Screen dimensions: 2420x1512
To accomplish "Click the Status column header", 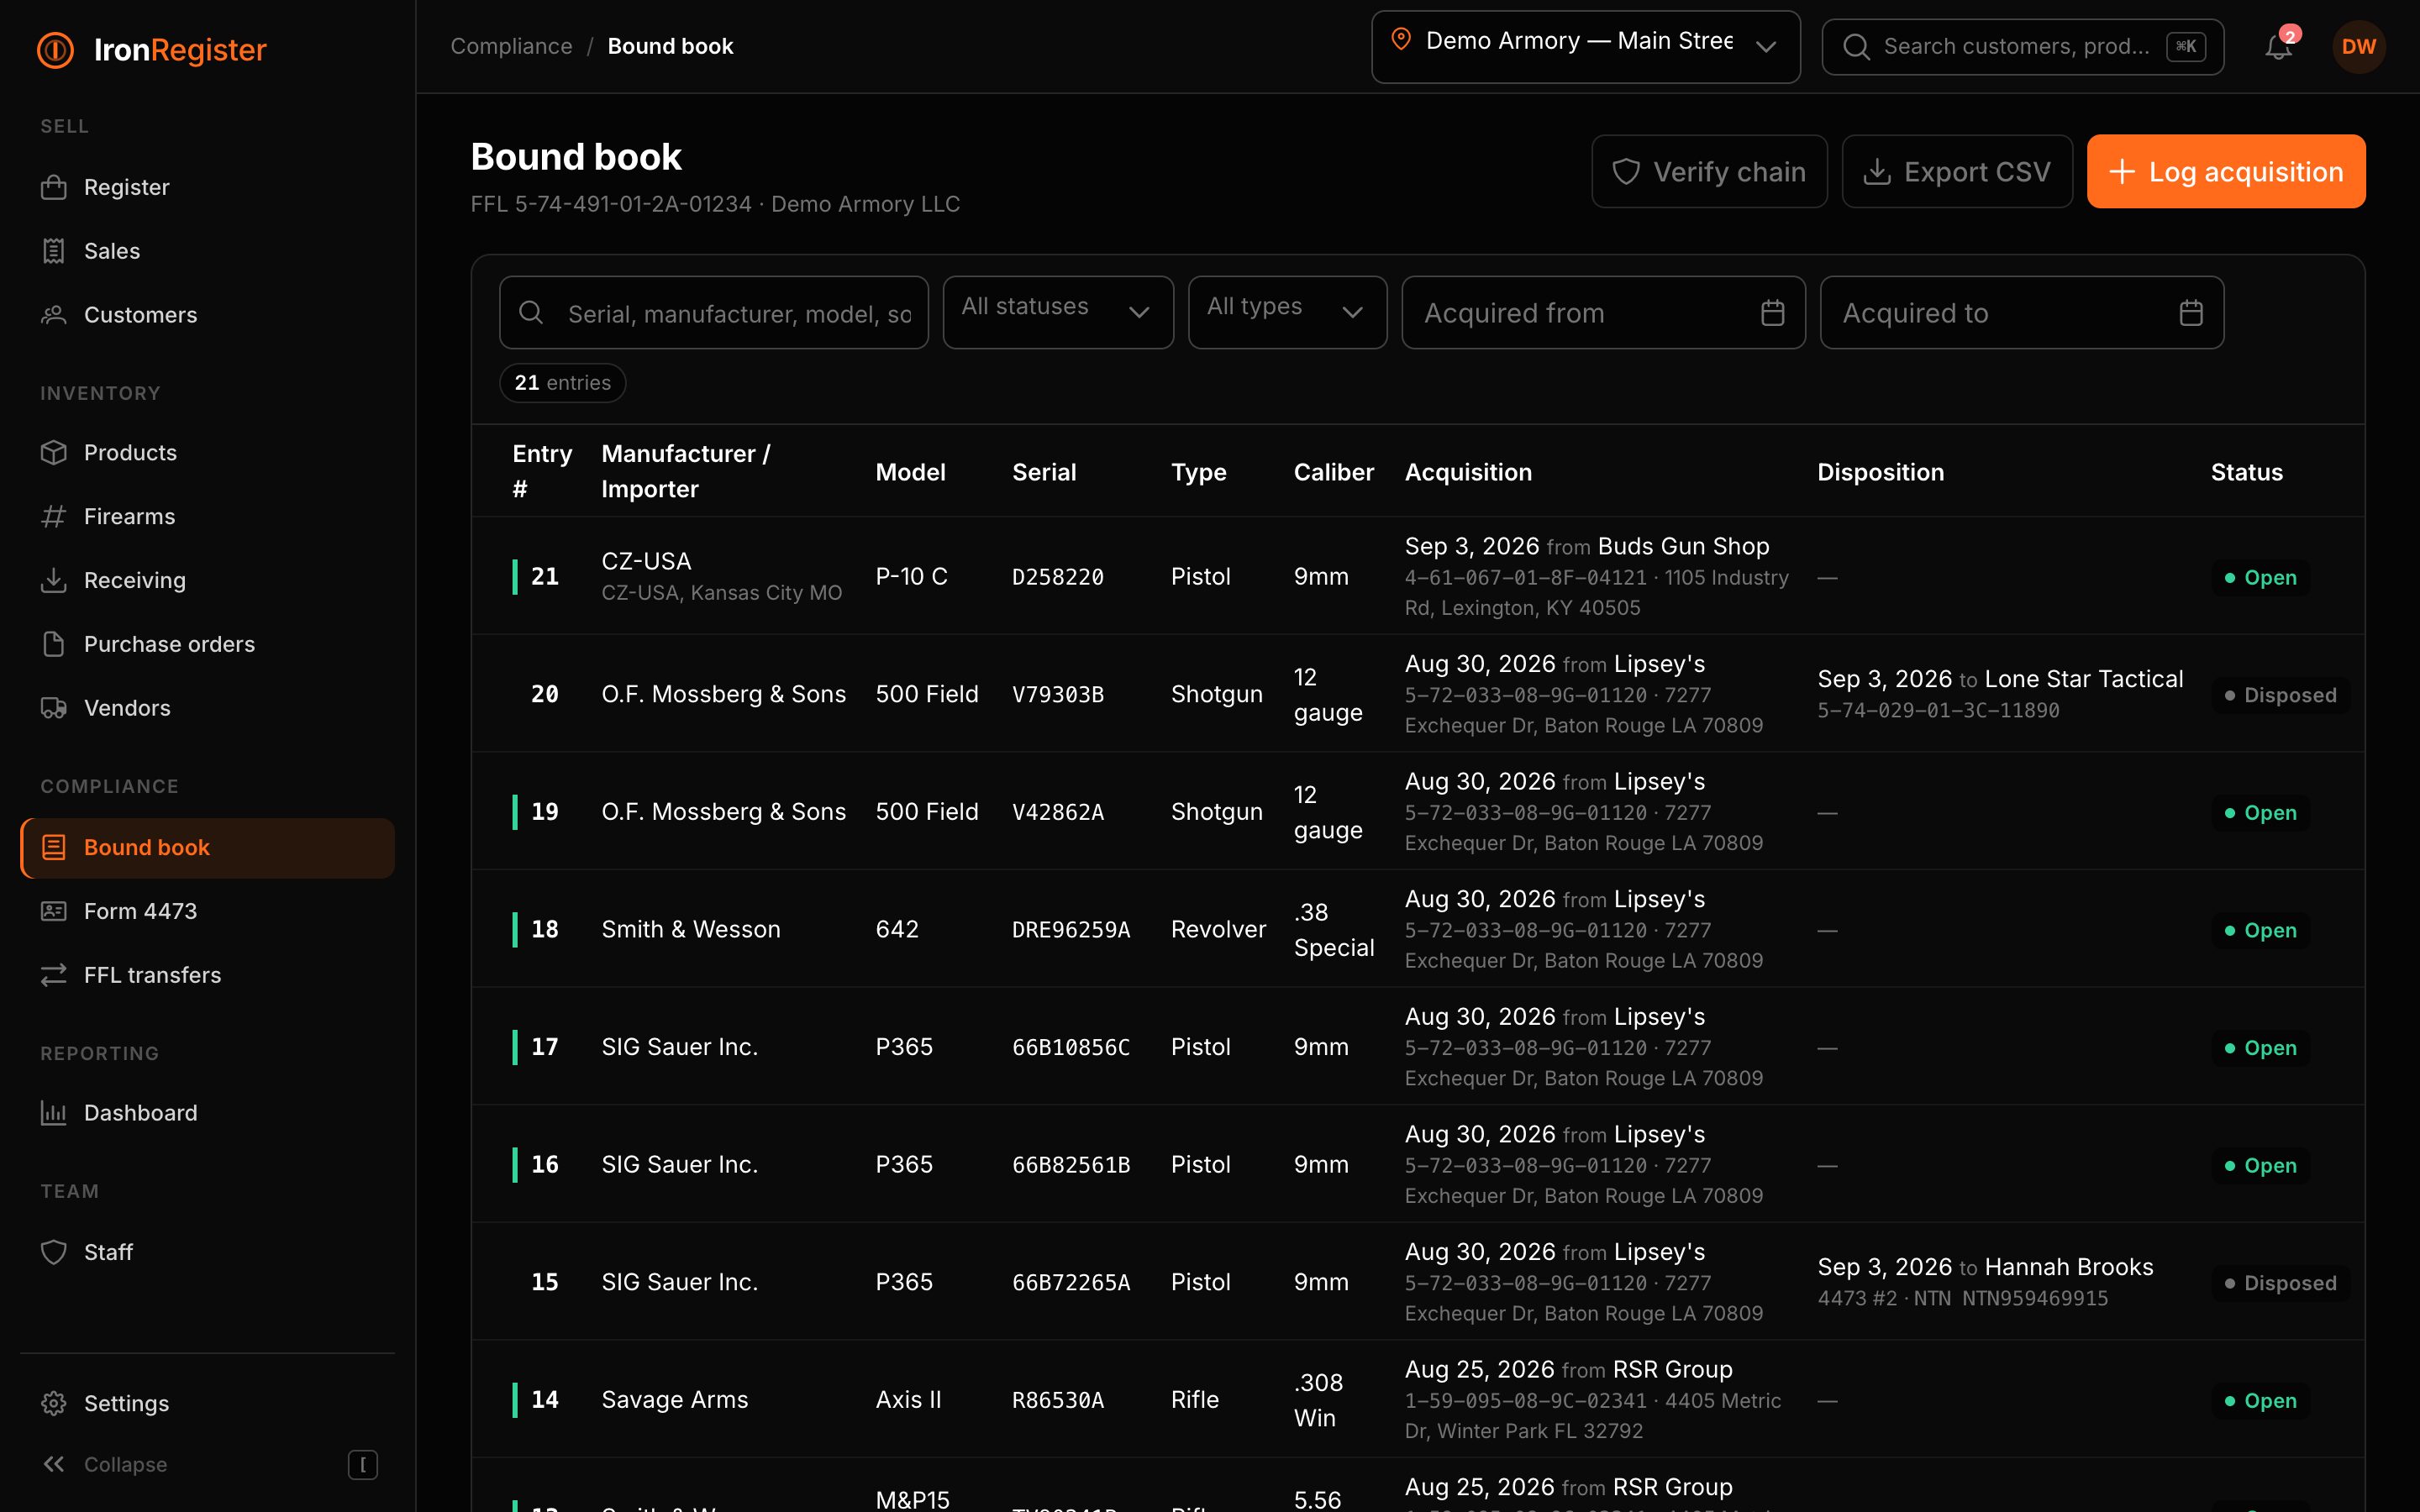I will pyautogui.click(x=2246, y=472).
